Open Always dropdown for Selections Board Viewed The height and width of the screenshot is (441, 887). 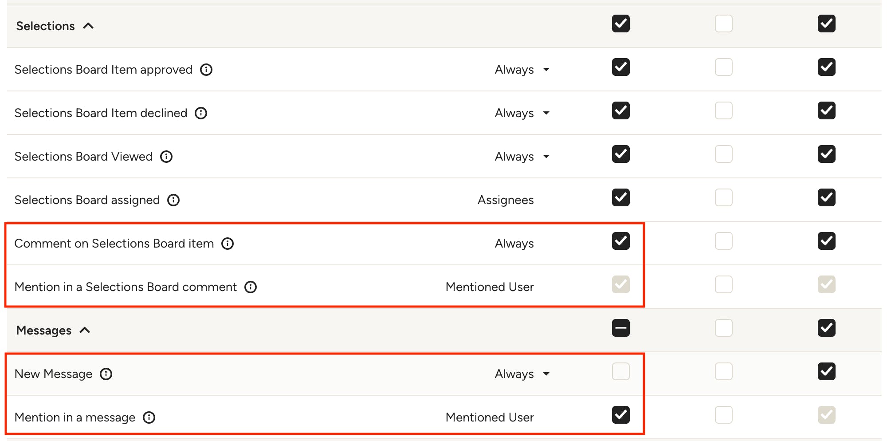(522, 157)
